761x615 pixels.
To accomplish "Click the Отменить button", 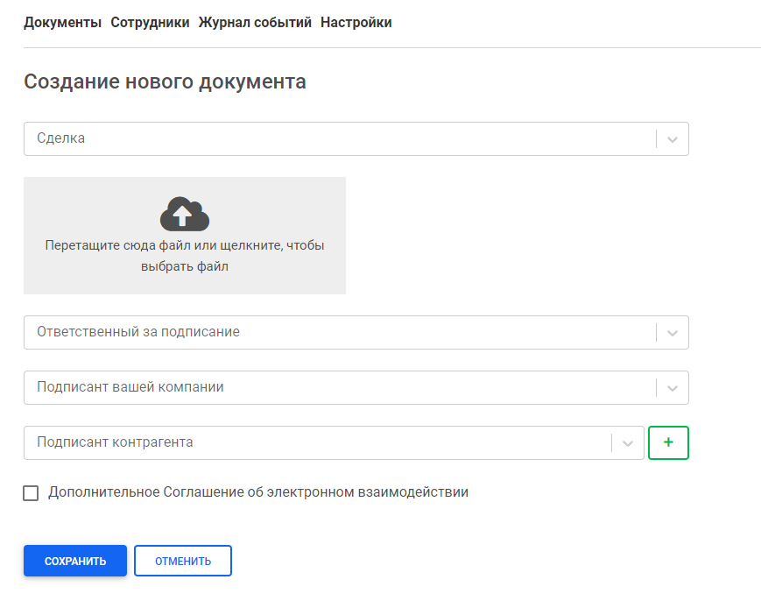I will [183, 561].
